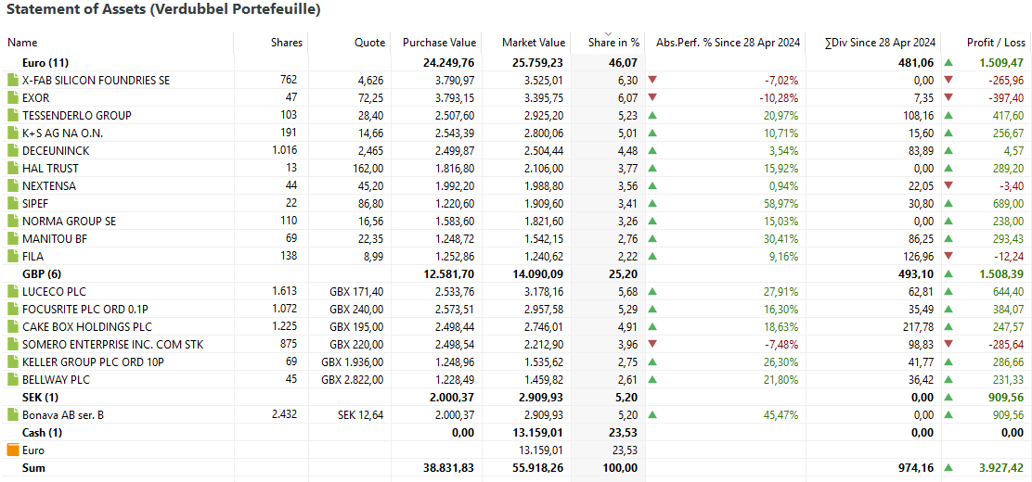
Task: Click the green up arrow next to SIPEF's 58,97%
Action: coord(652,203)
